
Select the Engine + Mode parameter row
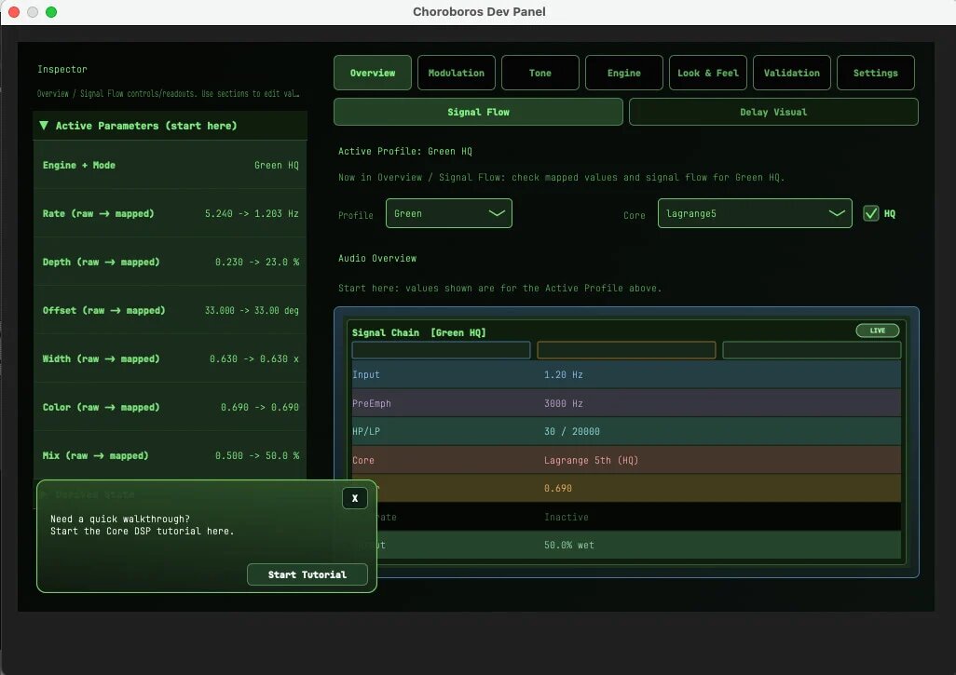pyautogui.click(x=171, y=165)
